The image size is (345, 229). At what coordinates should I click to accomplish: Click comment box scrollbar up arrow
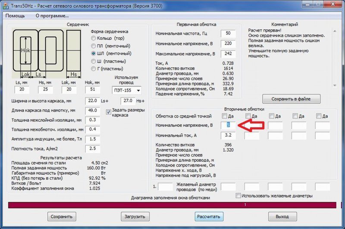pyautogui.click(x=335, y=31)
